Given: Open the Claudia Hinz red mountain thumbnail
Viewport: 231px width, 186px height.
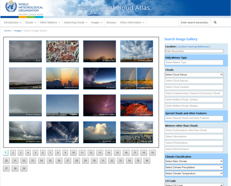Looking at the screenshot, I should click(136, 105).
